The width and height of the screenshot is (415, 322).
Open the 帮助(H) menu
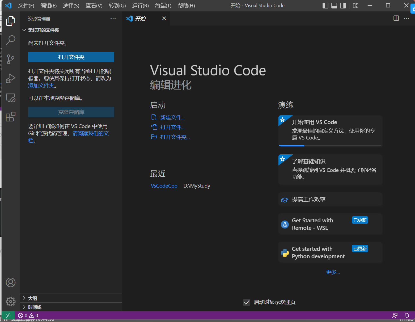(x=186, y=6)
